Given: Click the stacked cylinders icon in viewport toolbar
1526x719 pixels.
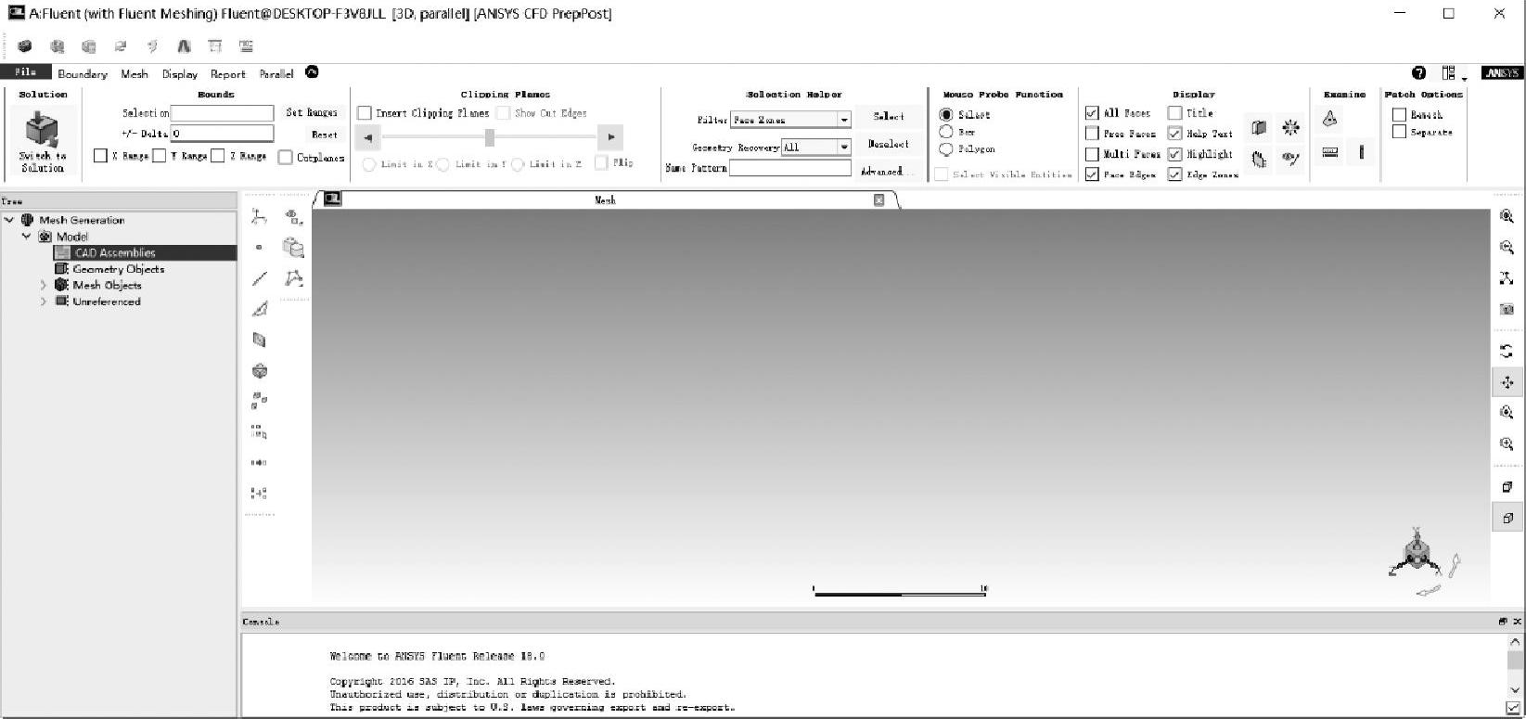Looking at the screenshot, I should click(x=293, y=248).
